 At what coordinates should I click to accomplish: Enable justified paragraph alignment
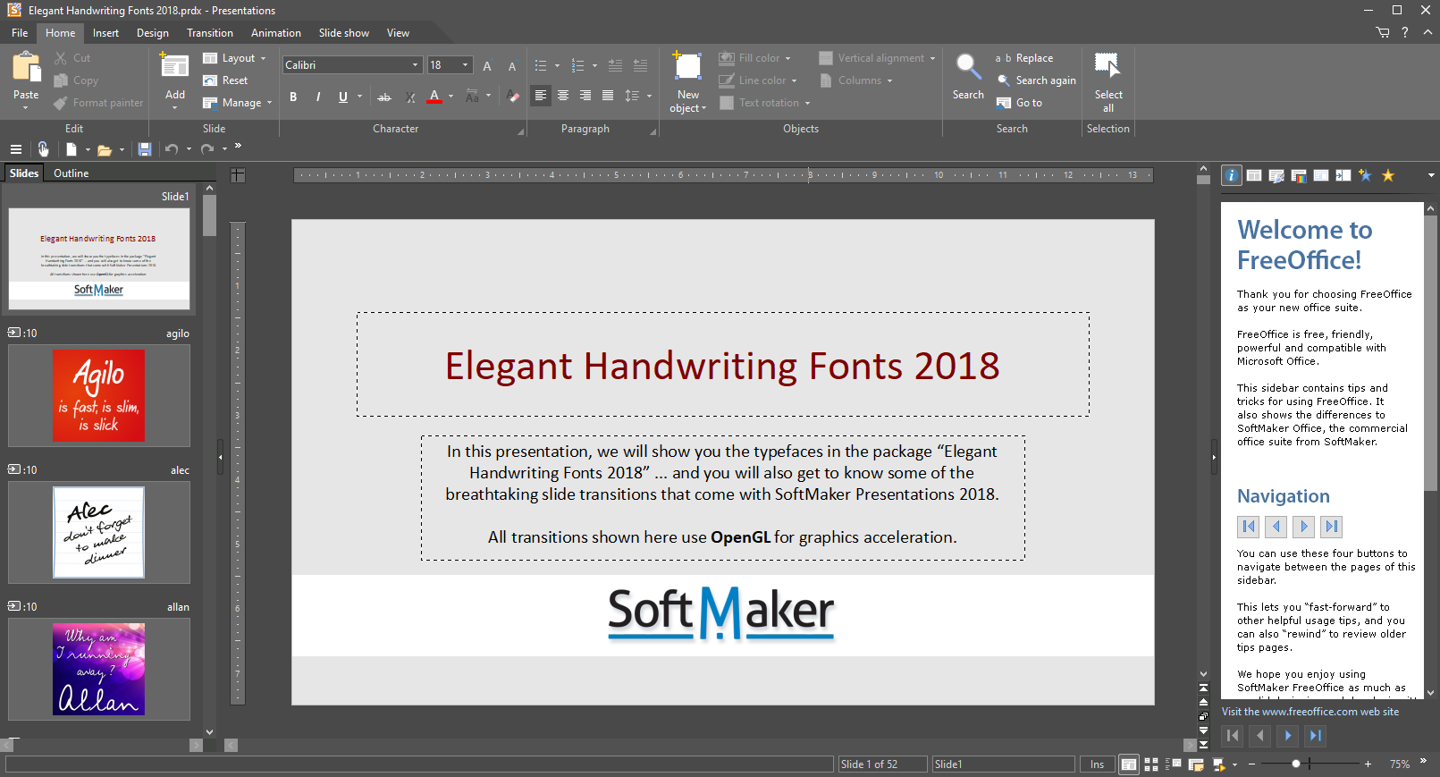tap(608, 96)
